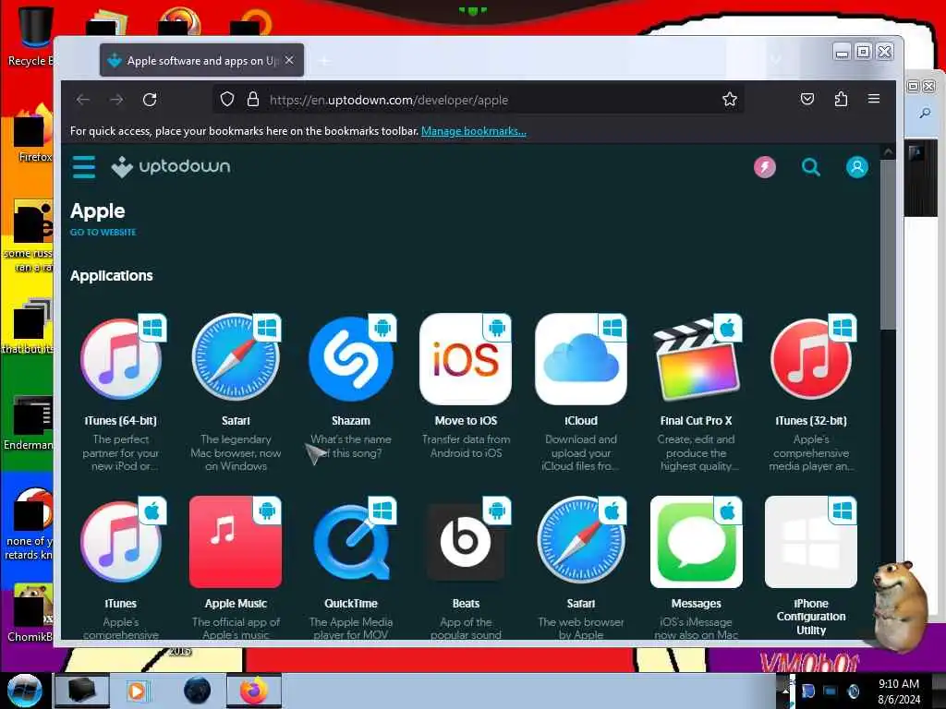Open the Move to iOS app icon
This screenshot has width=946, height=709.
coord(466,359)
